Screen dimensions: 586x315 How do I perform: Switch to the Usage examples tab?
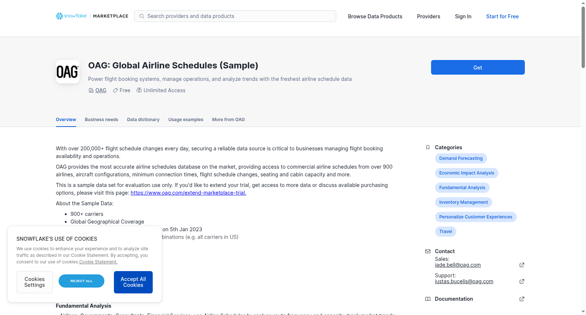click(x=186, y=120)
